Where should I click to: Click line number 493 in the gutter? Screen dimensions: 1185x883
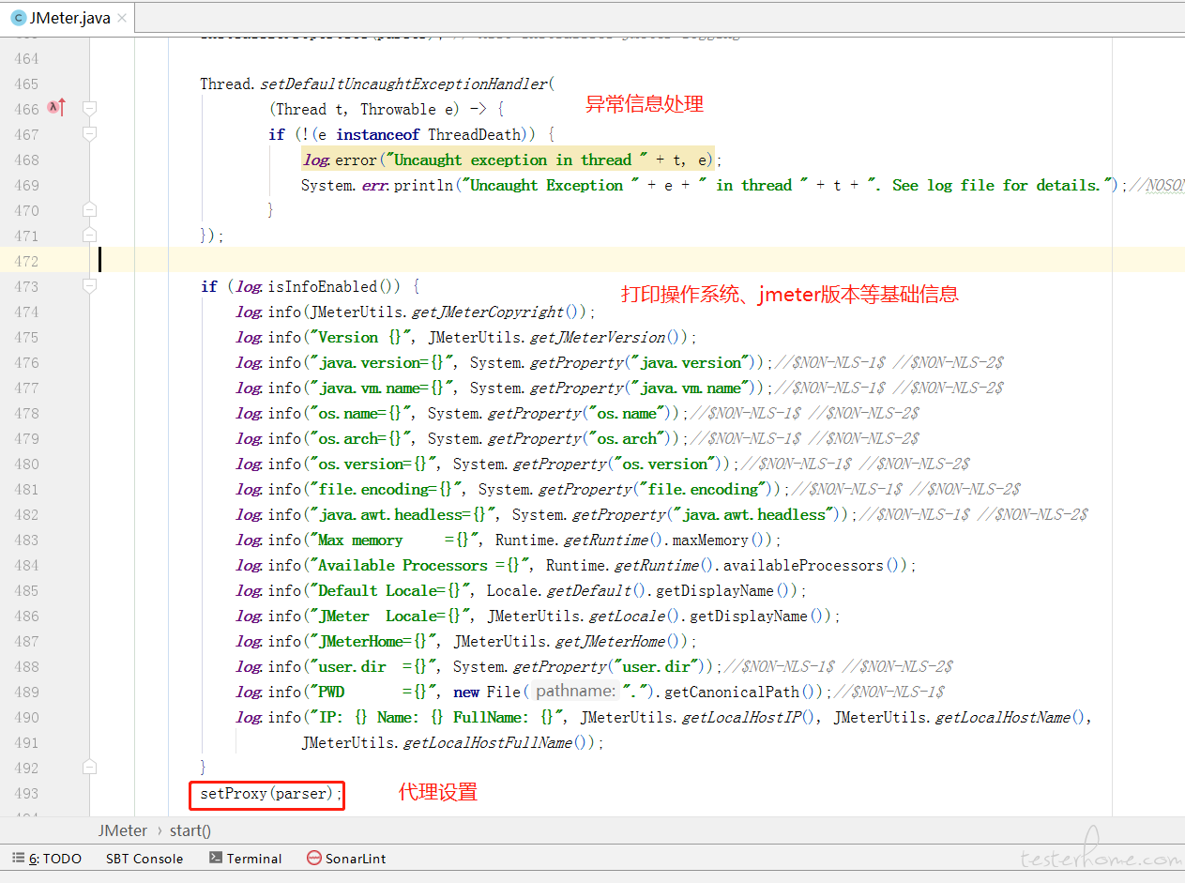point(26,793)
